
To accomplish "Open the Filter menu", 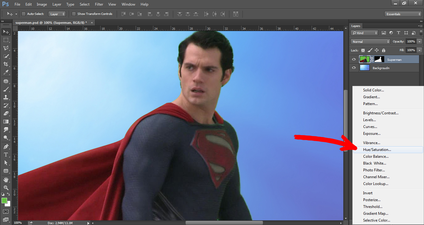I will click(99, 4).
